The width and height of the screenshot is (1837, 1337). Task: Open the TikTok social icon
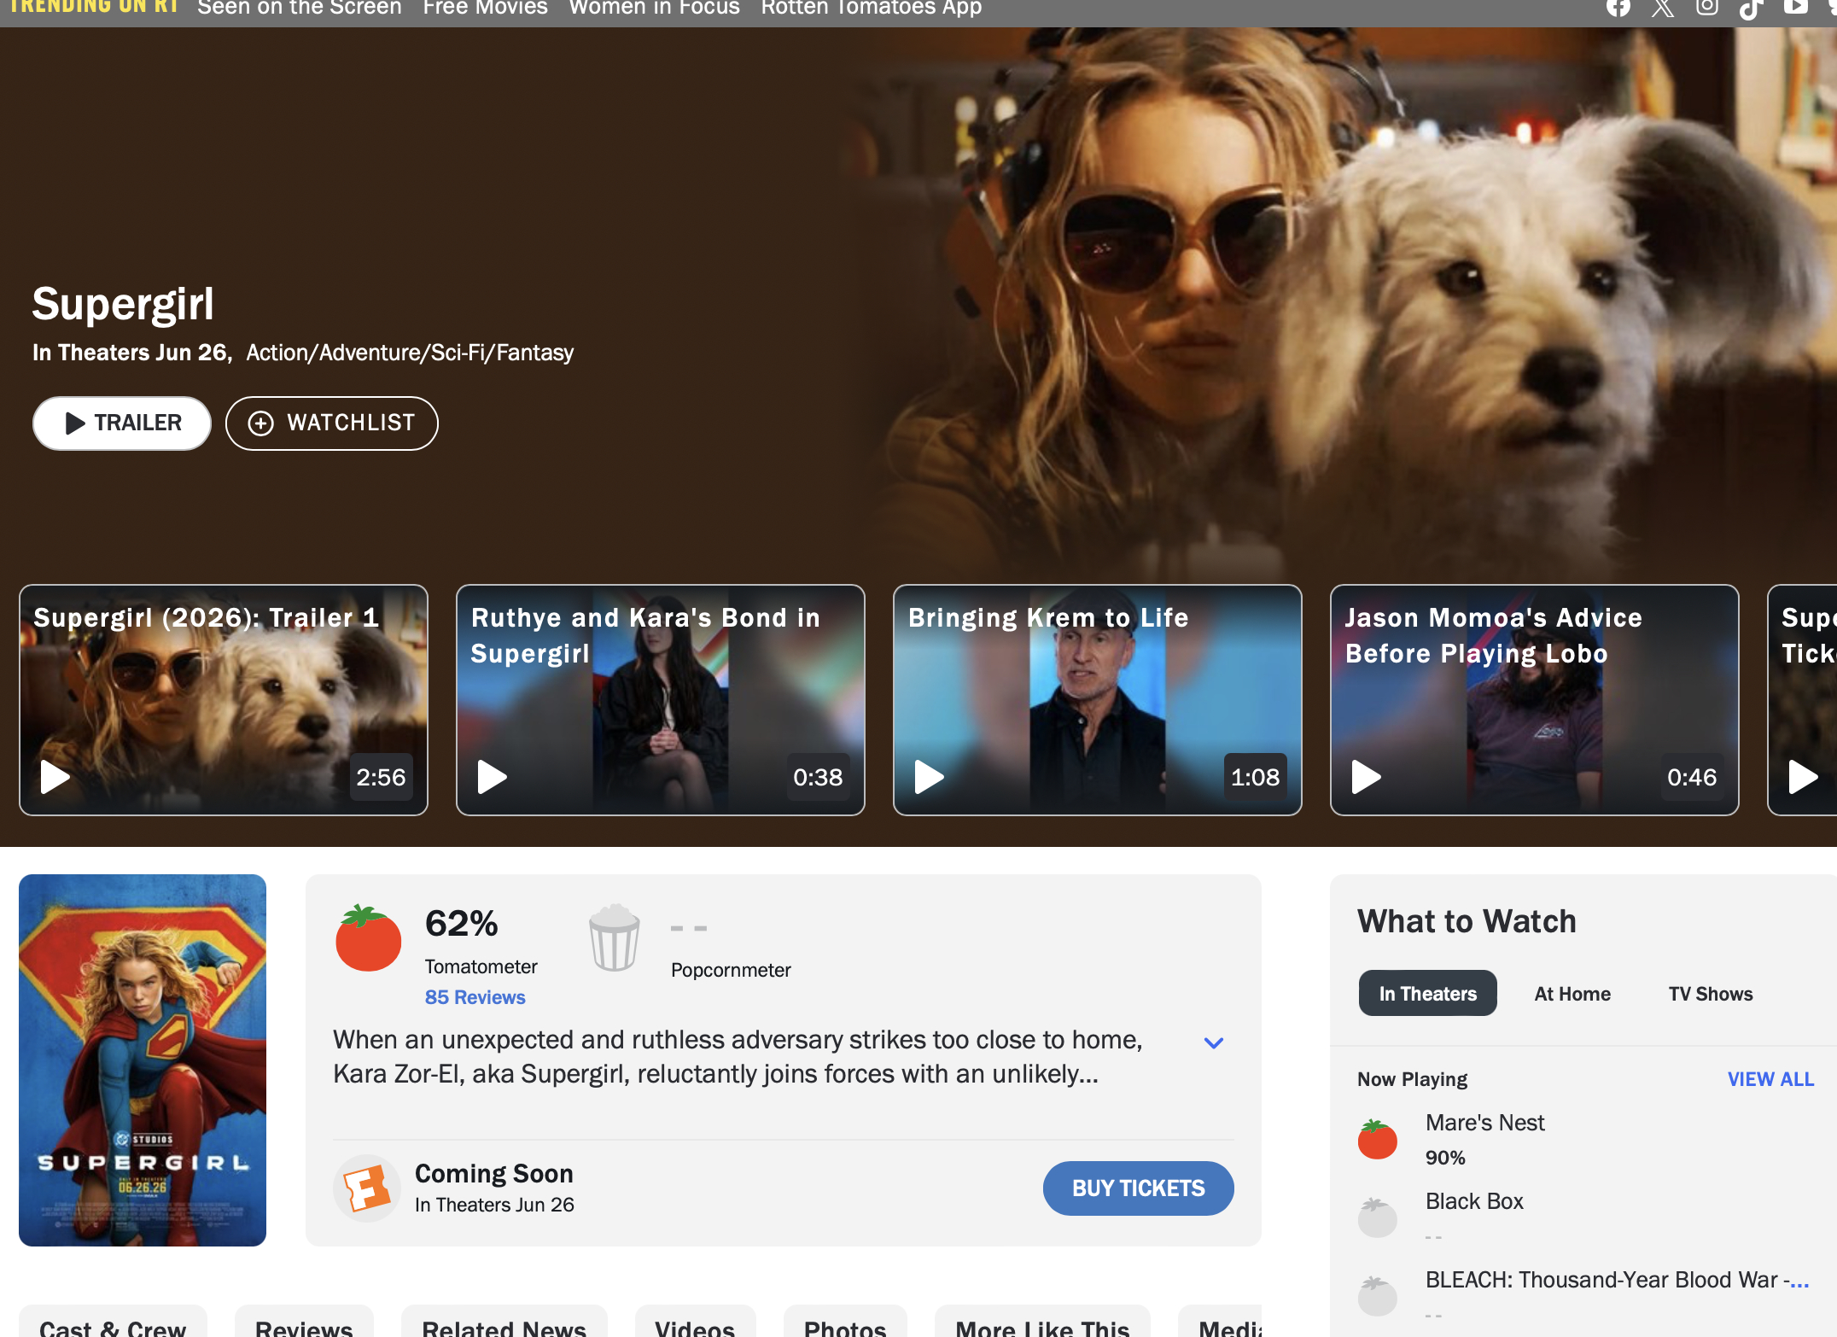coord(1751,9)
